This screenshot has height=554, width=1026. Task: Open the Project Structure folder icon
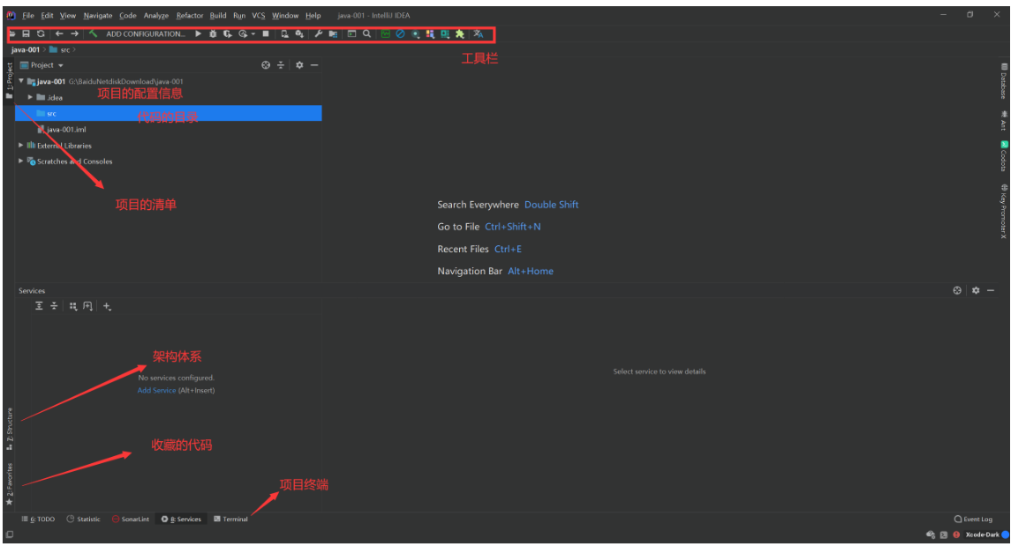click(333, 34)
